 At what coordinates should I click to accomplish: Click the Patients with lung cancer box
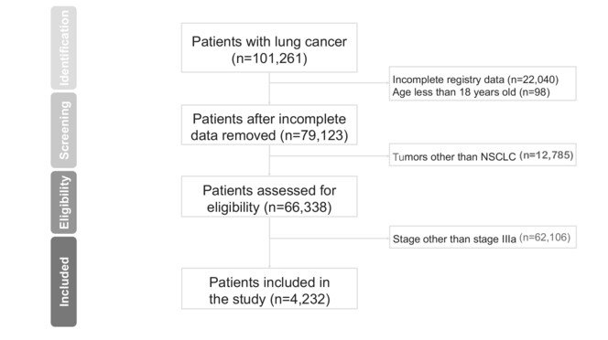pyautogui.click(x=269, y=48)
